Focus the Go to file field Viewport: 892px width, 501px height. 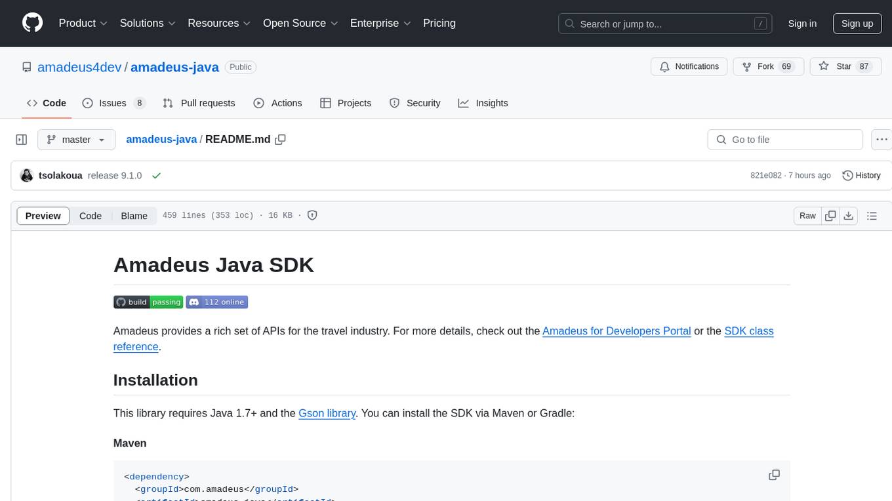(785, 140)
